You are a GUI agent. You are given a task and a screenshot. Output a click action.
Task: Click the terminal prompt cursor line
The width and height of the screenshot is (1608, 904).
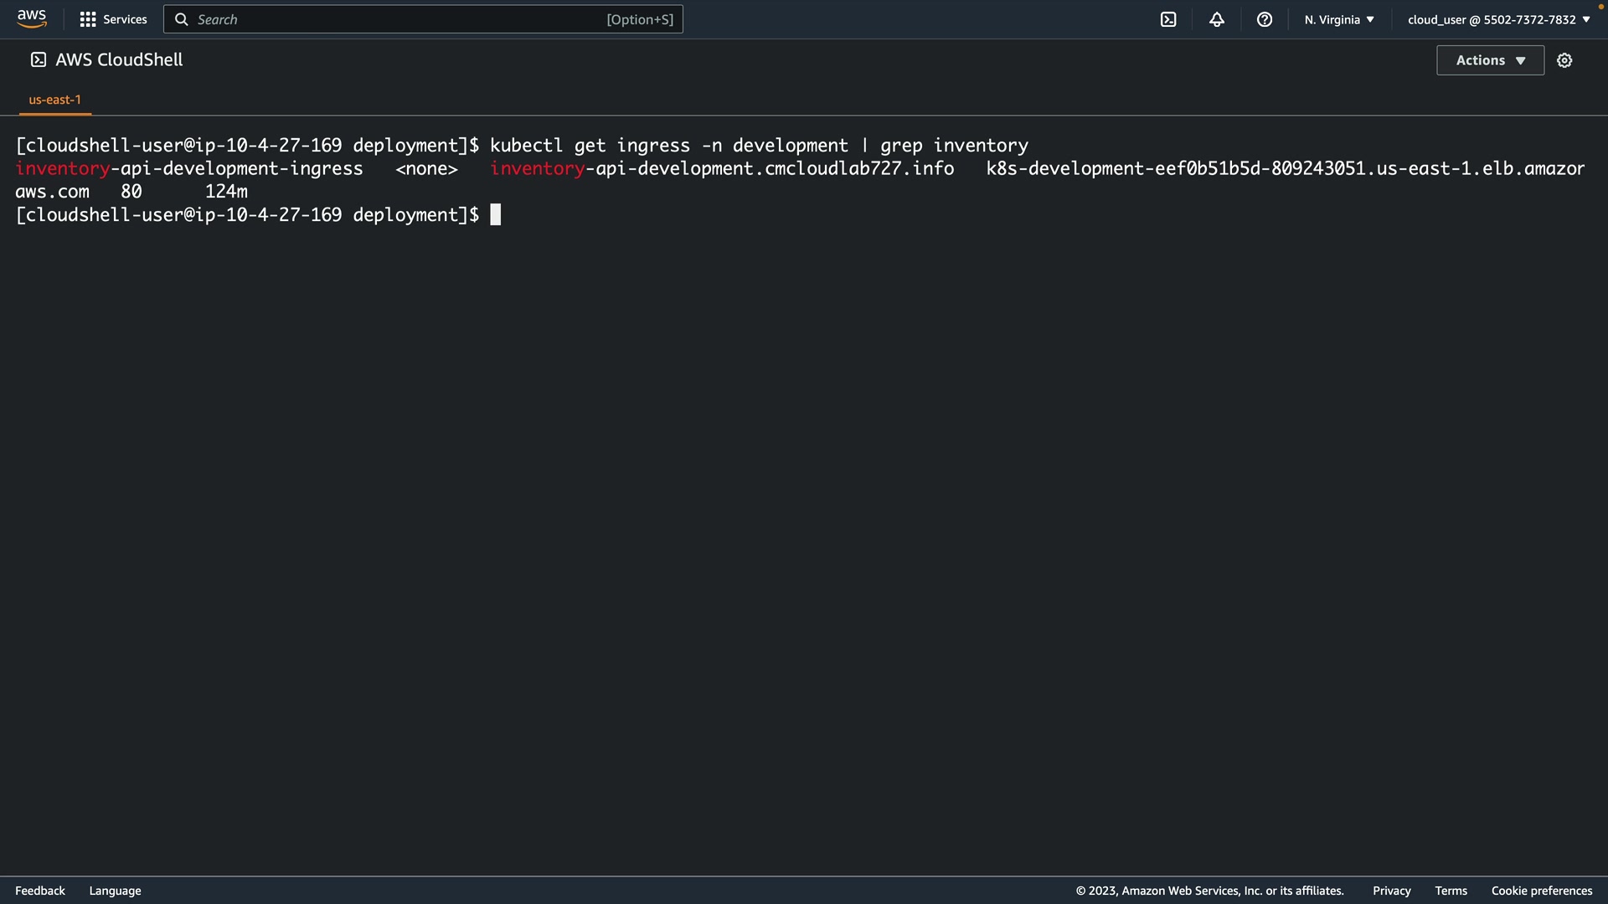[x=495, y=215]
